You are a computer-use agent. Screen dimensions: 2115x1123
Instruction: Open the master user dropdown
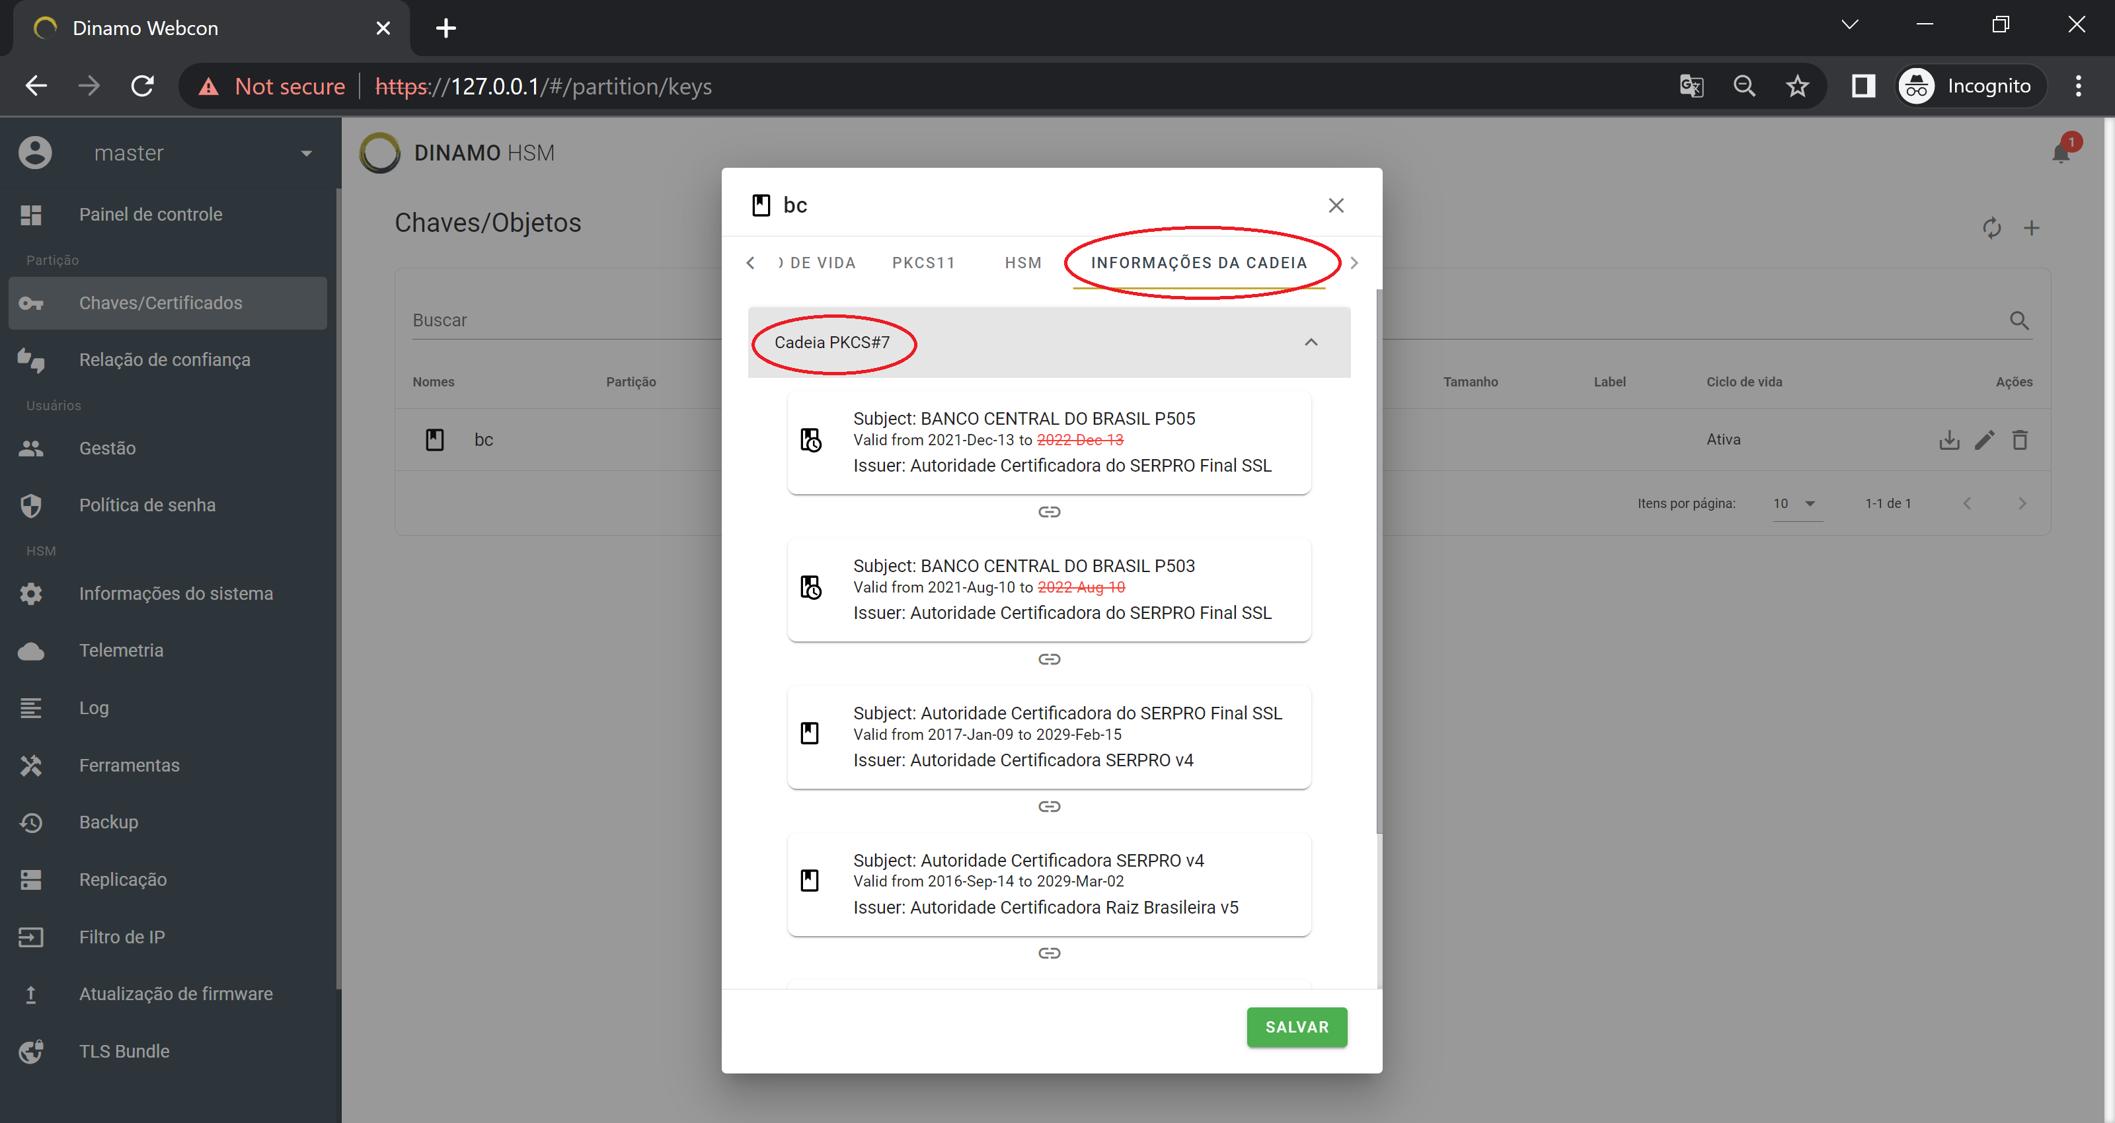click(306, 153)
